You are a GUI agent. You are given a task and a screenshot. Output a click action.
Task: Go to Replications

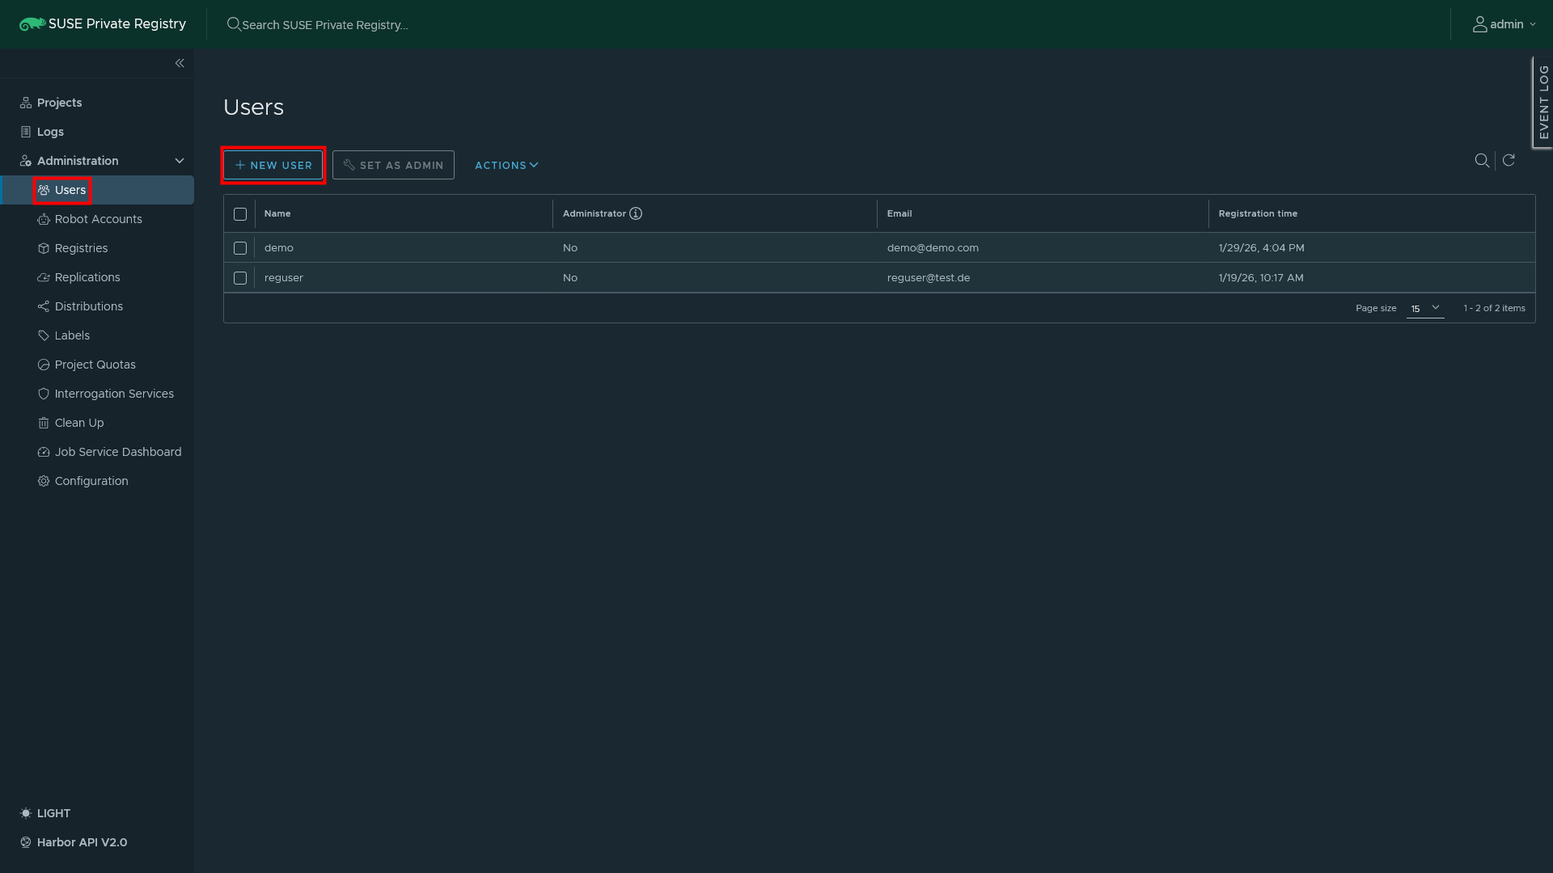[87, 277]
